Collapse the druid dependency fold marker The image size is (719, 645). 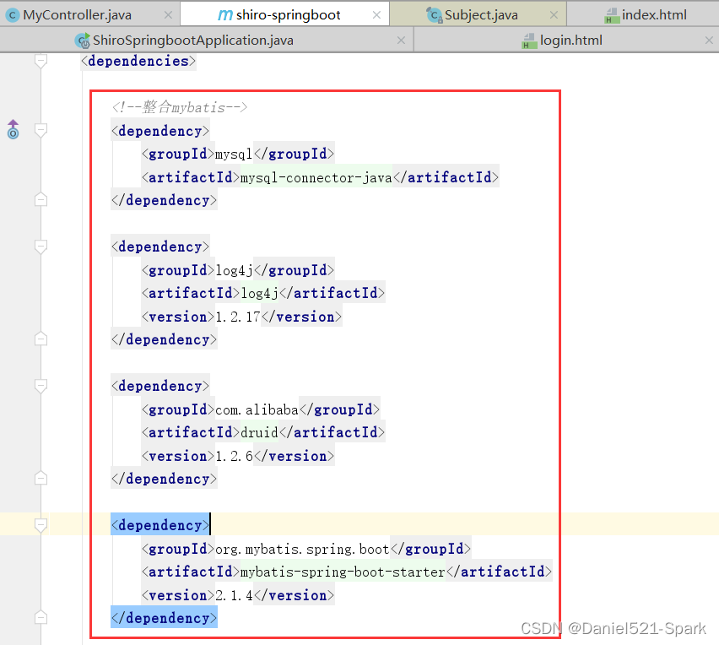click(x=41, y=386)
